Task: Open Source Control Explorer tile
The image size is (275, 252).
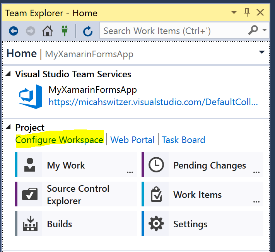Action: (x=76, y=194)
